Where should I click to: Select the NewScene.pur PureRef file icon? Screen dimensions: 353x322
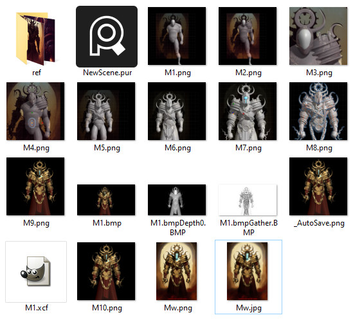tap(107, 37)
